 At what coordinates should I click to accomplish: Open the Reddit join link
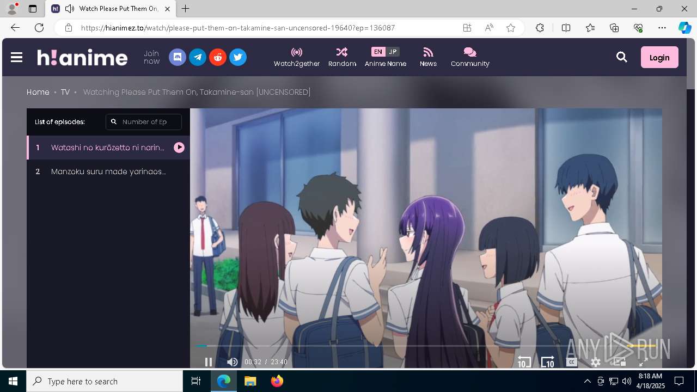[x=218, y=57]
